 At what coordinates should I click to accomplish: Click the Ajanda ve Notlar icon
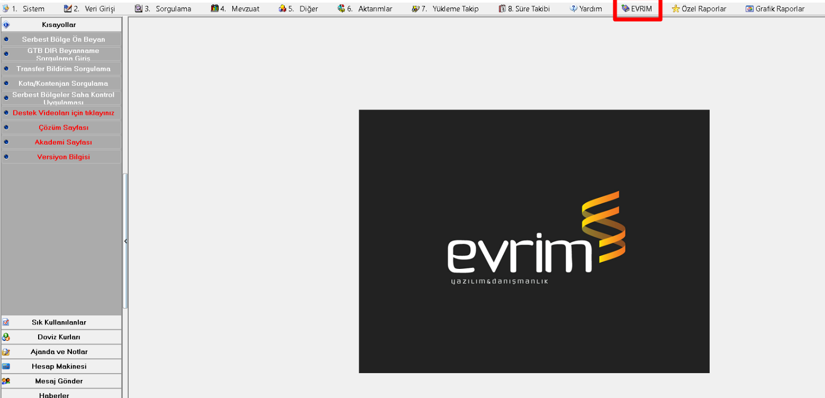click(x=6, y=351)
